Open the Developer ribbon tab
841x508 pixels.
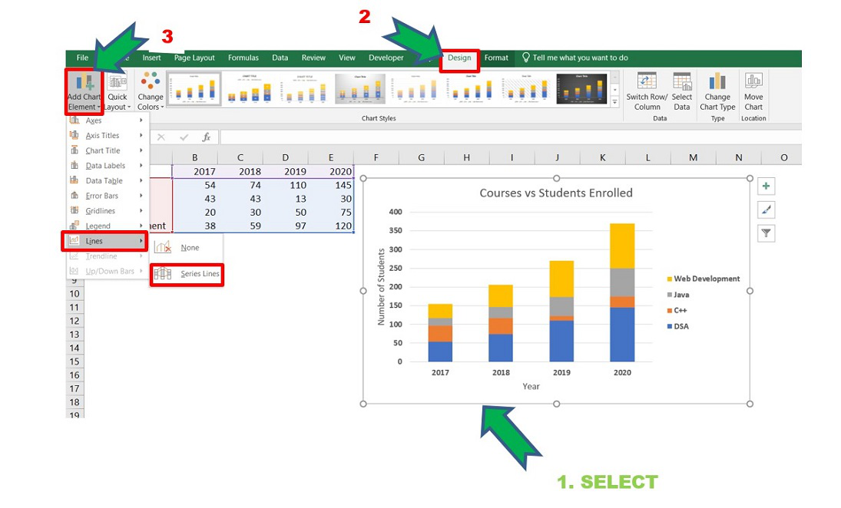tap(386, 58)
